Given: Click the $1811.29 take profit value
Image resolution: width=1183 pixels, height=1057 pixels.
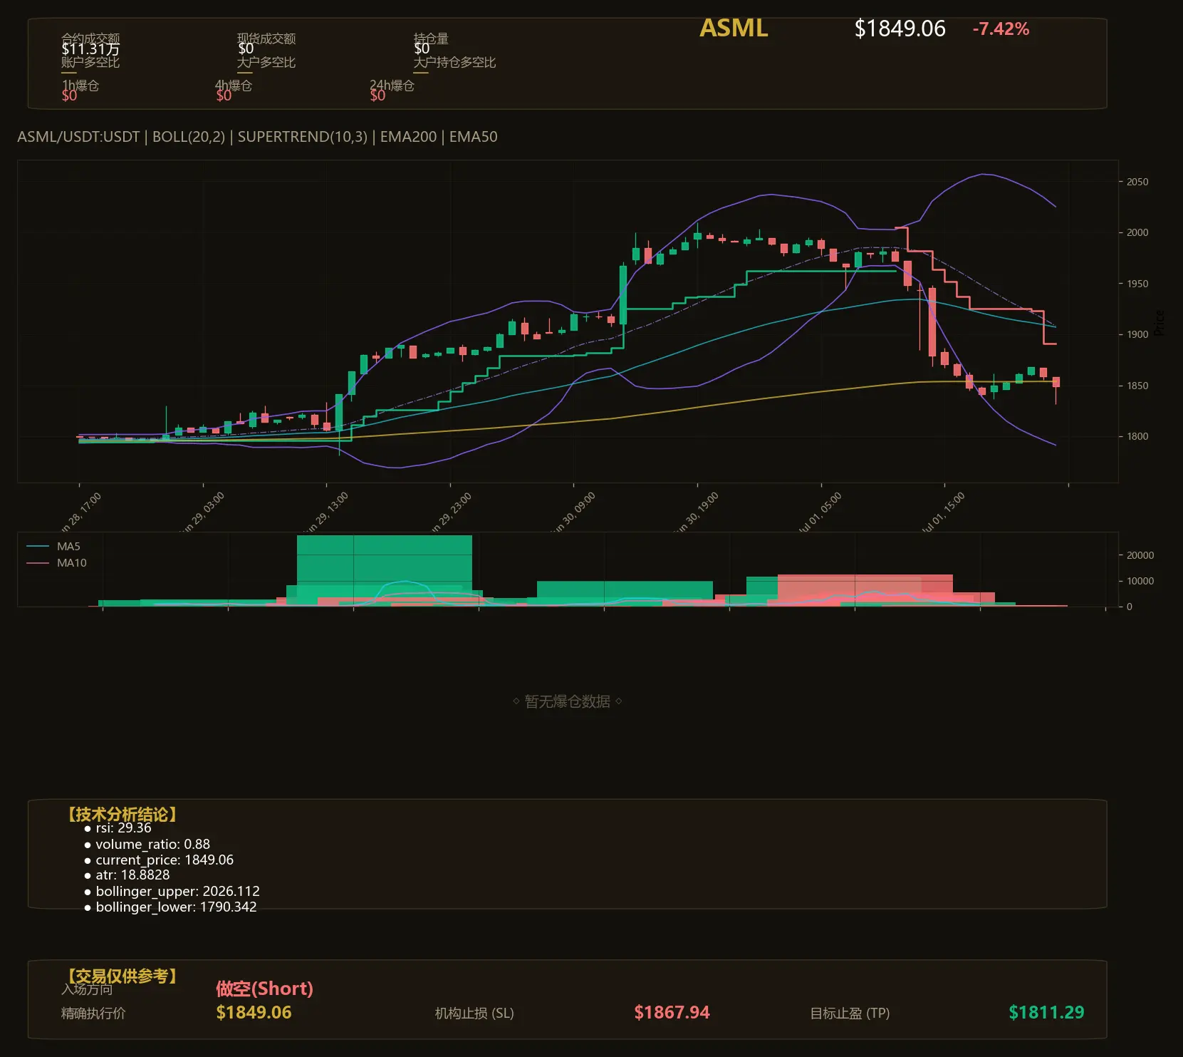Looking at the screenshot, I should pos(1046,1012).
